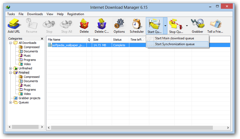
Task: Click categories panel scroll right arrow
Action: [42, 127]
